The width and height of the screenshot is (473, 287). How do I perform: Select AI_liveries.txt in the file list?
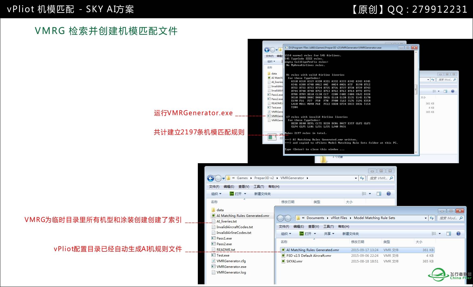(x=226, y=221)
